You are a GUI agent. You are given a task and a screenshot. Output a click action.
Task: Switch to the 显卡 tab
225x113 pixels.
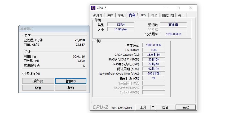(x=154, y=15)
